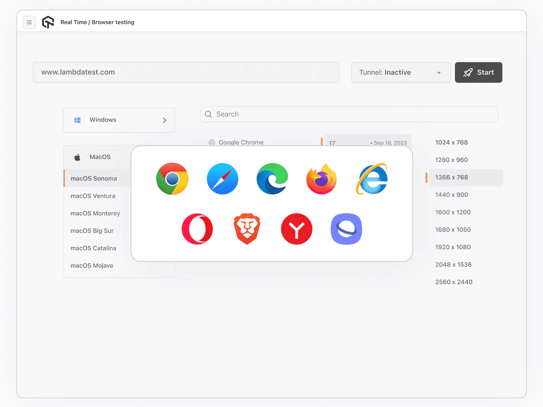Select macOS Sonoma from the list
543x407 pixels.
click(x=93, y=178)
